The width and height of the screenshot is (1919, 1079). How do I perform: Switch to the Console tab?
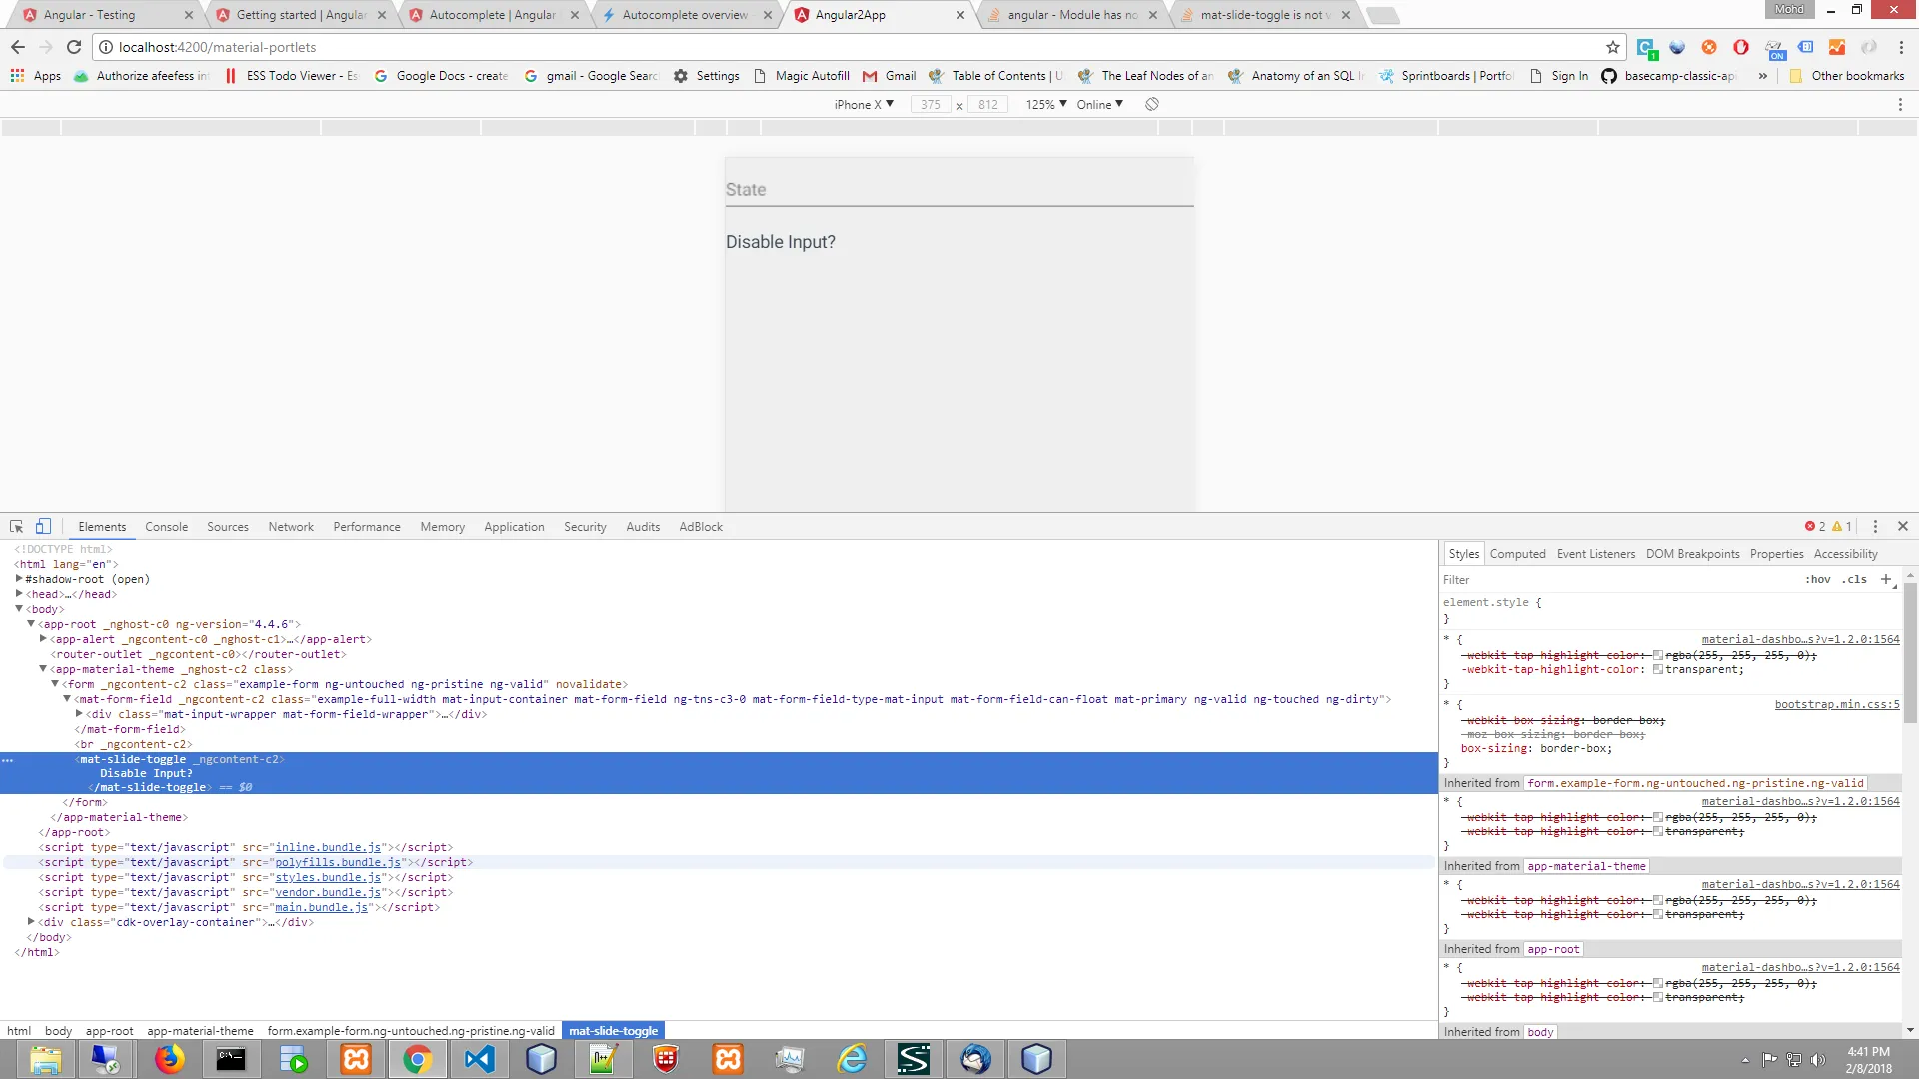click(166, 527)
